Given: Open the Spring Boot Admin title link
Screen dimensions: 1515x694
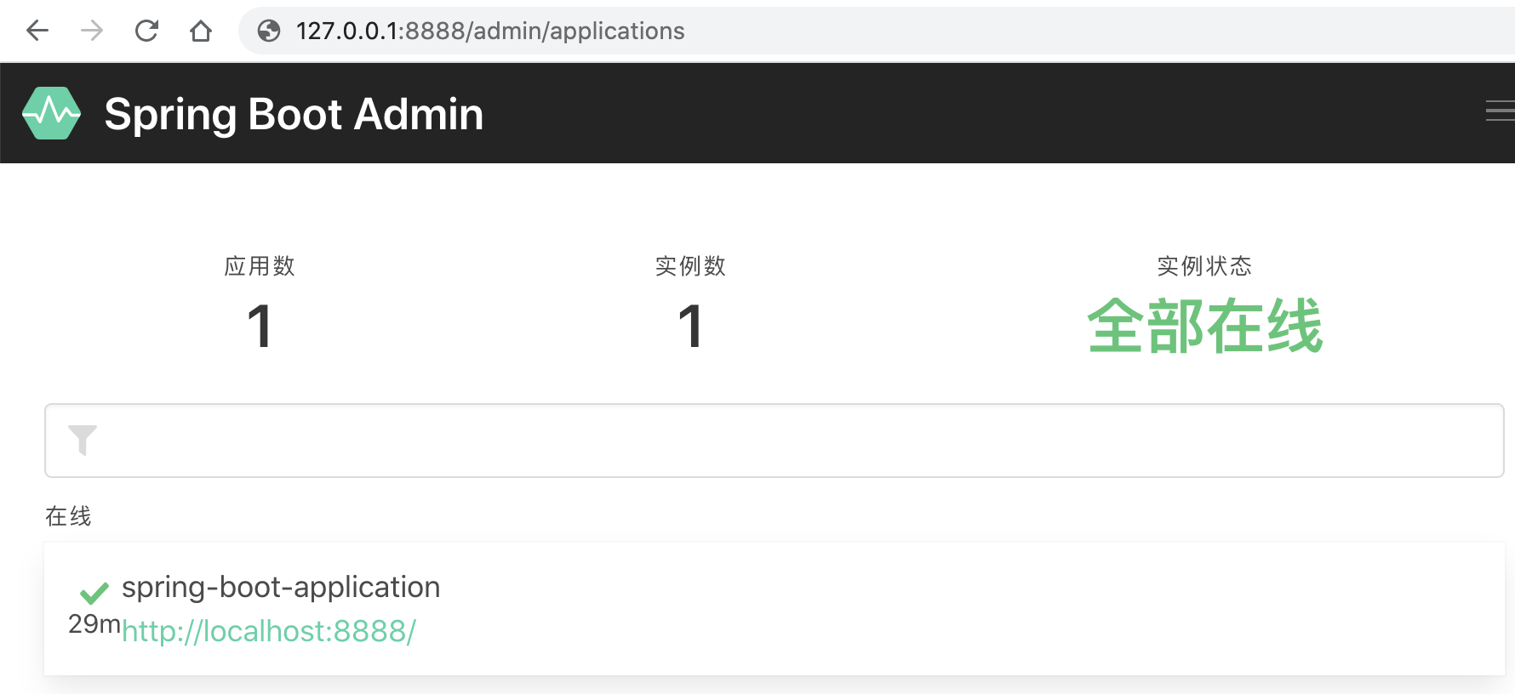Looking at the screenshot, I should pyautogui.click(x=294, y=114).
